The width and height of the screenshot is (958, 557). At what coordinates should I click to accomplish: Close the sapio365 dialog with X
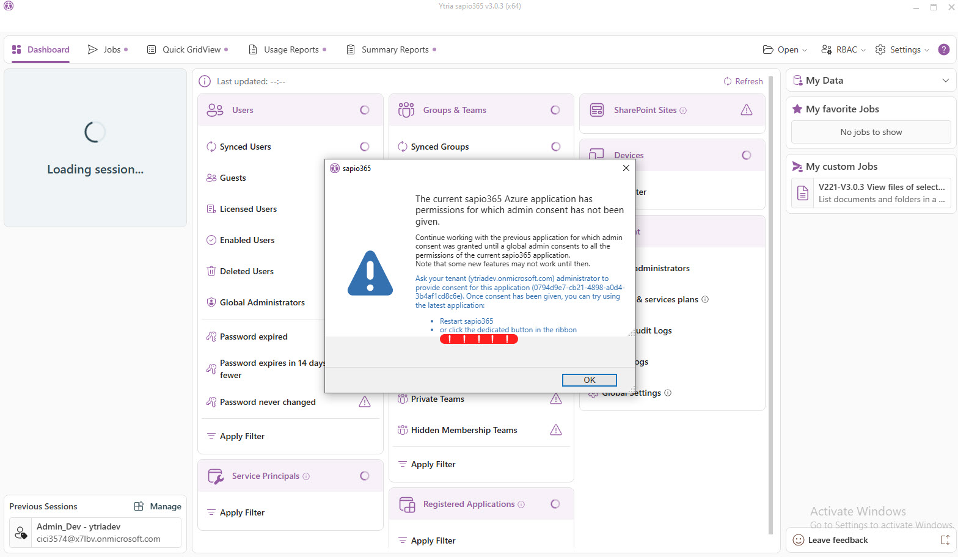coord(626,168)
